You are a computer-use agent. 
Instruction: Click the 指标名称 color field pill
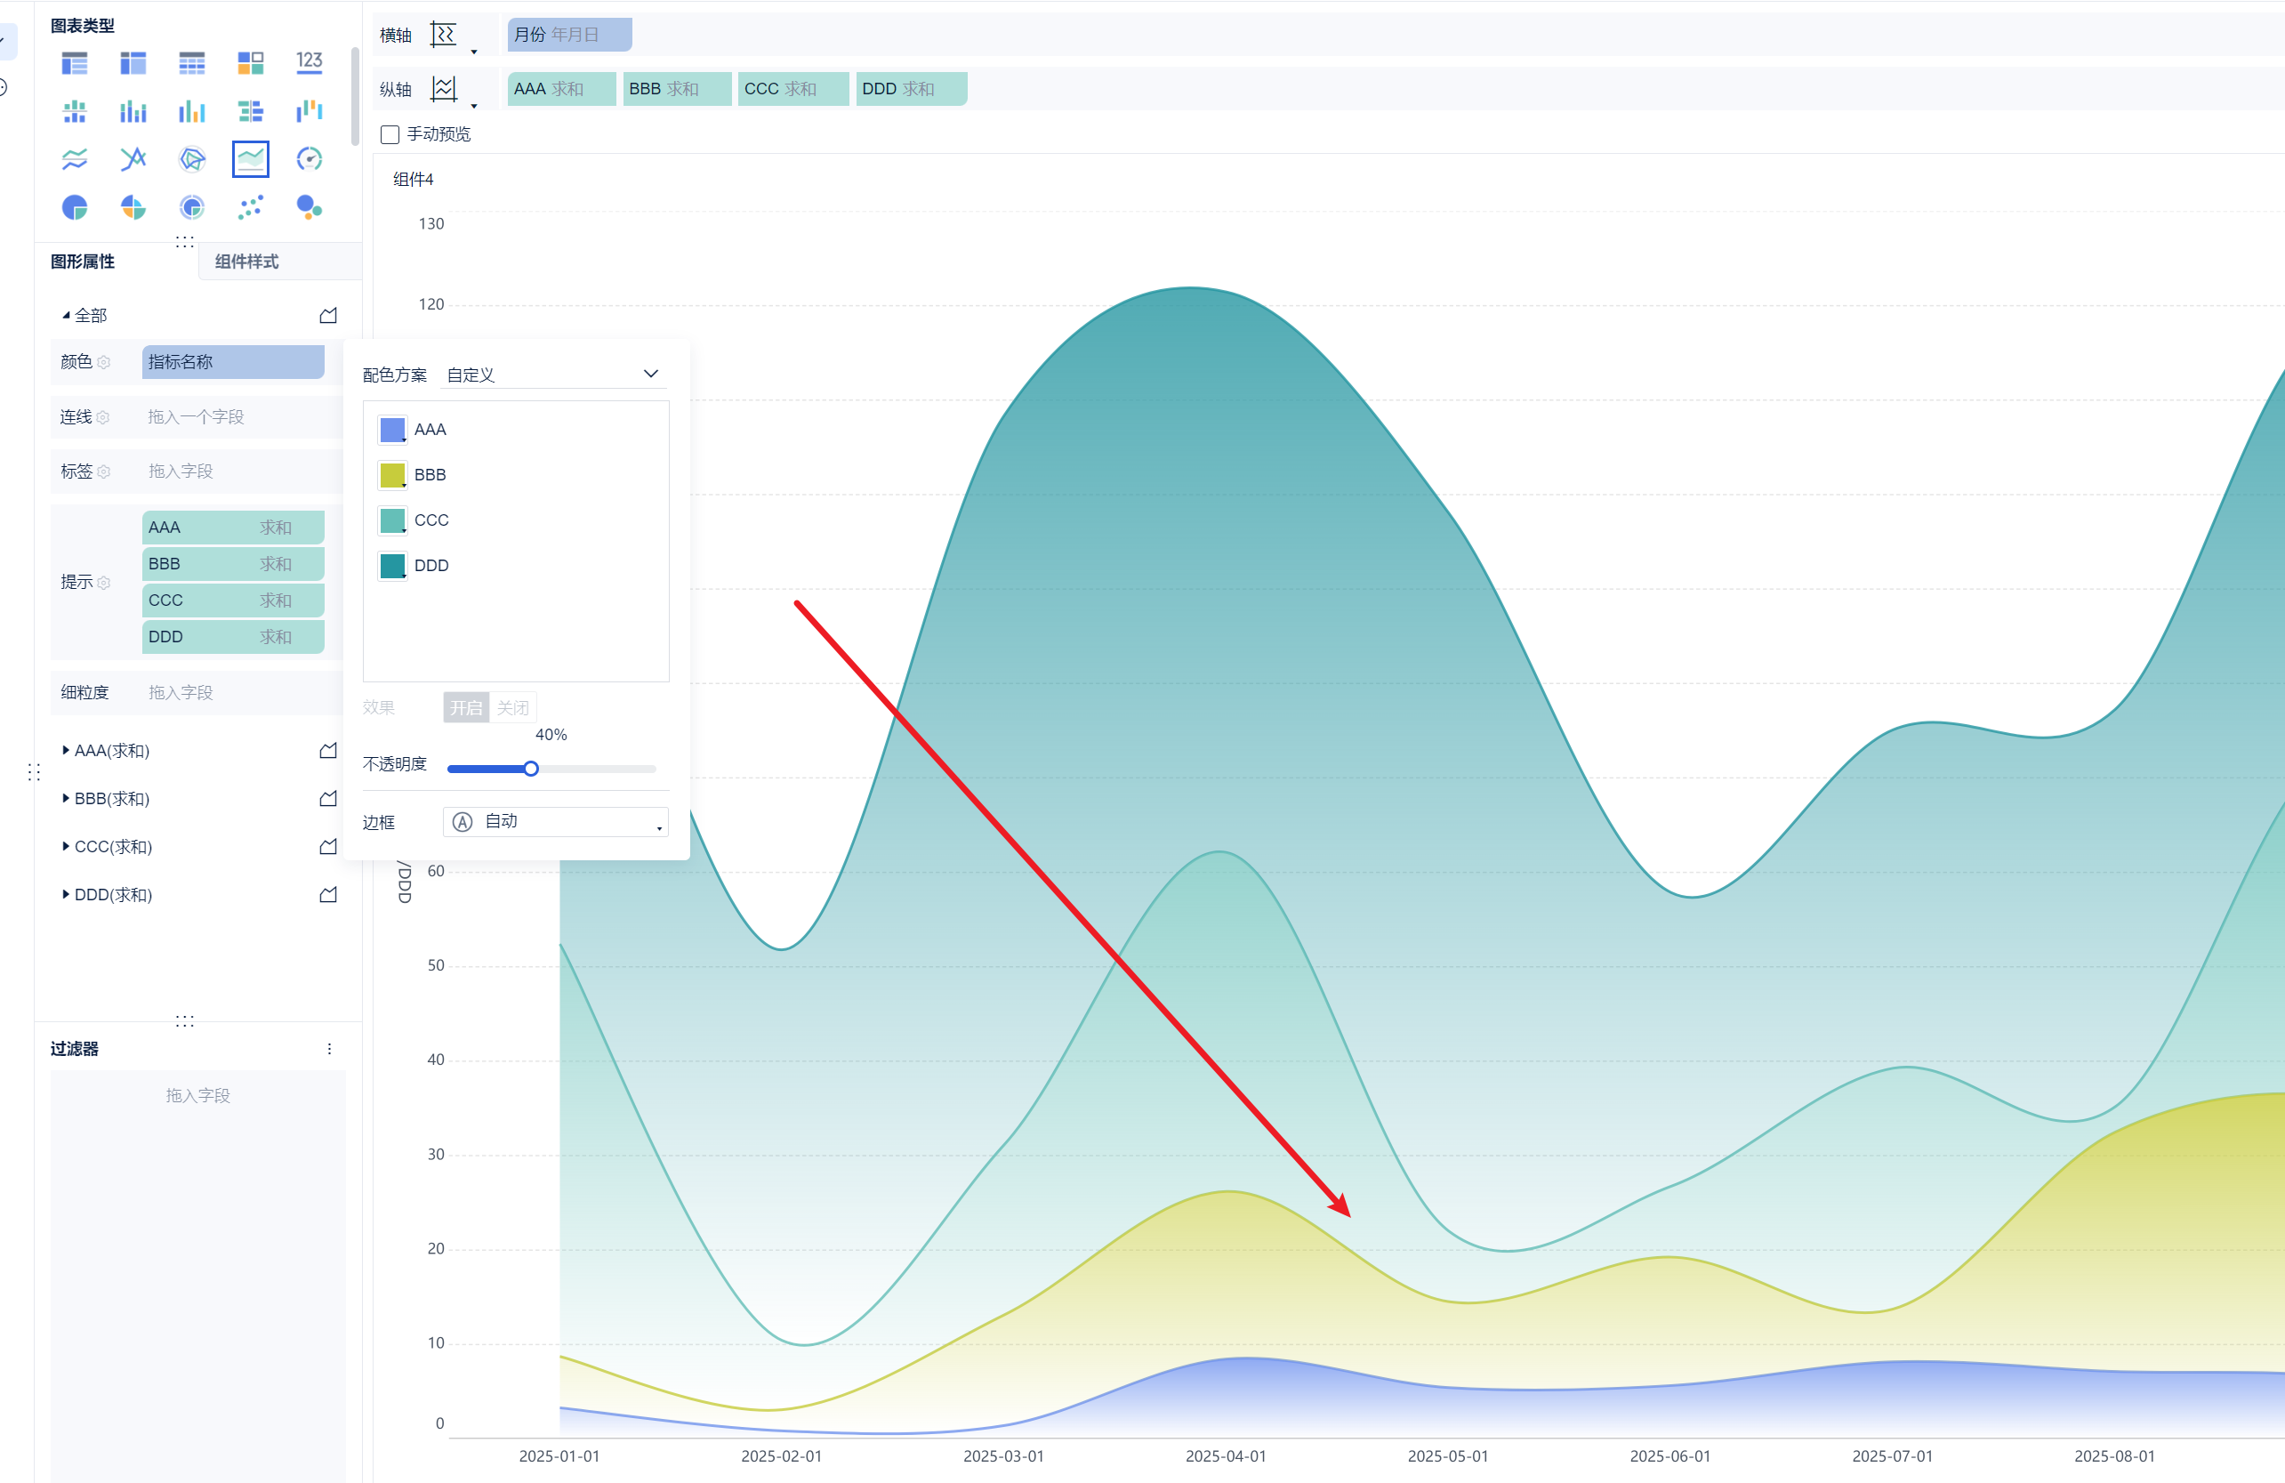click(x=232, y=362)
